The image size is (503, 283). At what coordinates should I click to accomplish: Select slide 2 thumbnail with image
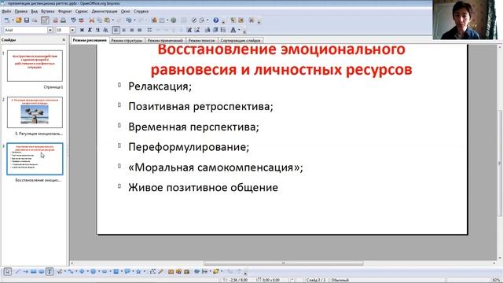click(35, 112)
